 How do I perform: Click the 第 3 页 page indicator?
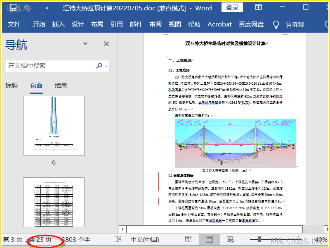[x=12, y=240]
